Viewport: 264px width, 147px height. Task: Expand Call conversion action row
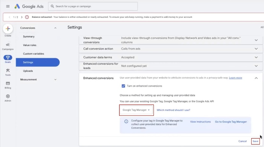coord(256,49)
